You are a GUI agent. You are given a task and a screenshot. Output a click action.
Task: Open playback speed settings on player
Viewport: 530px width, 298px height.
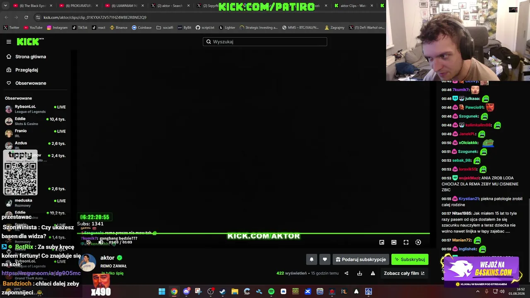(x=418, y=242)
